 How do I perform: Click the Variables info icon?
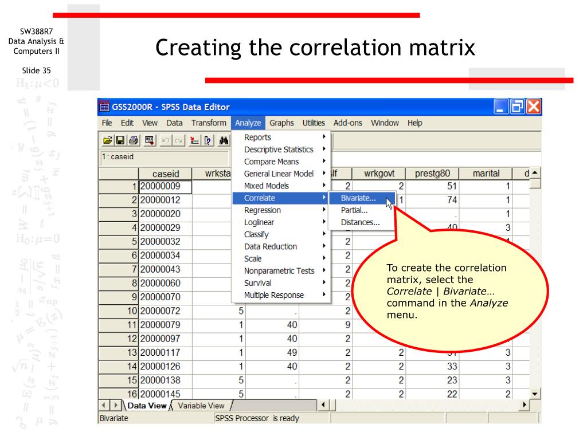coord(208,141)
